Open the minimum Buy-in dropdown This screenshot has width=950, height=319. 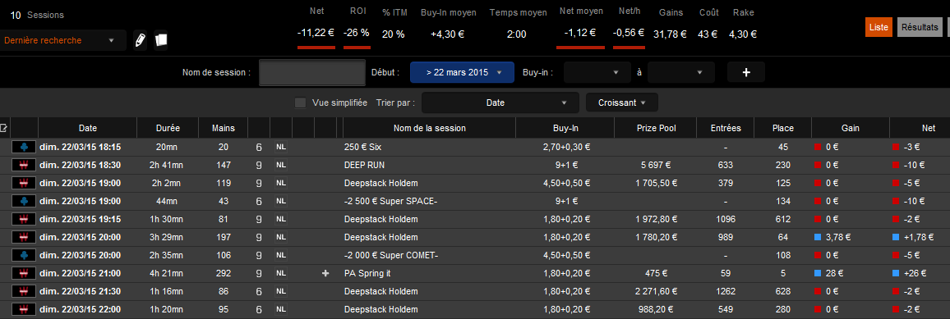(597, 72)
